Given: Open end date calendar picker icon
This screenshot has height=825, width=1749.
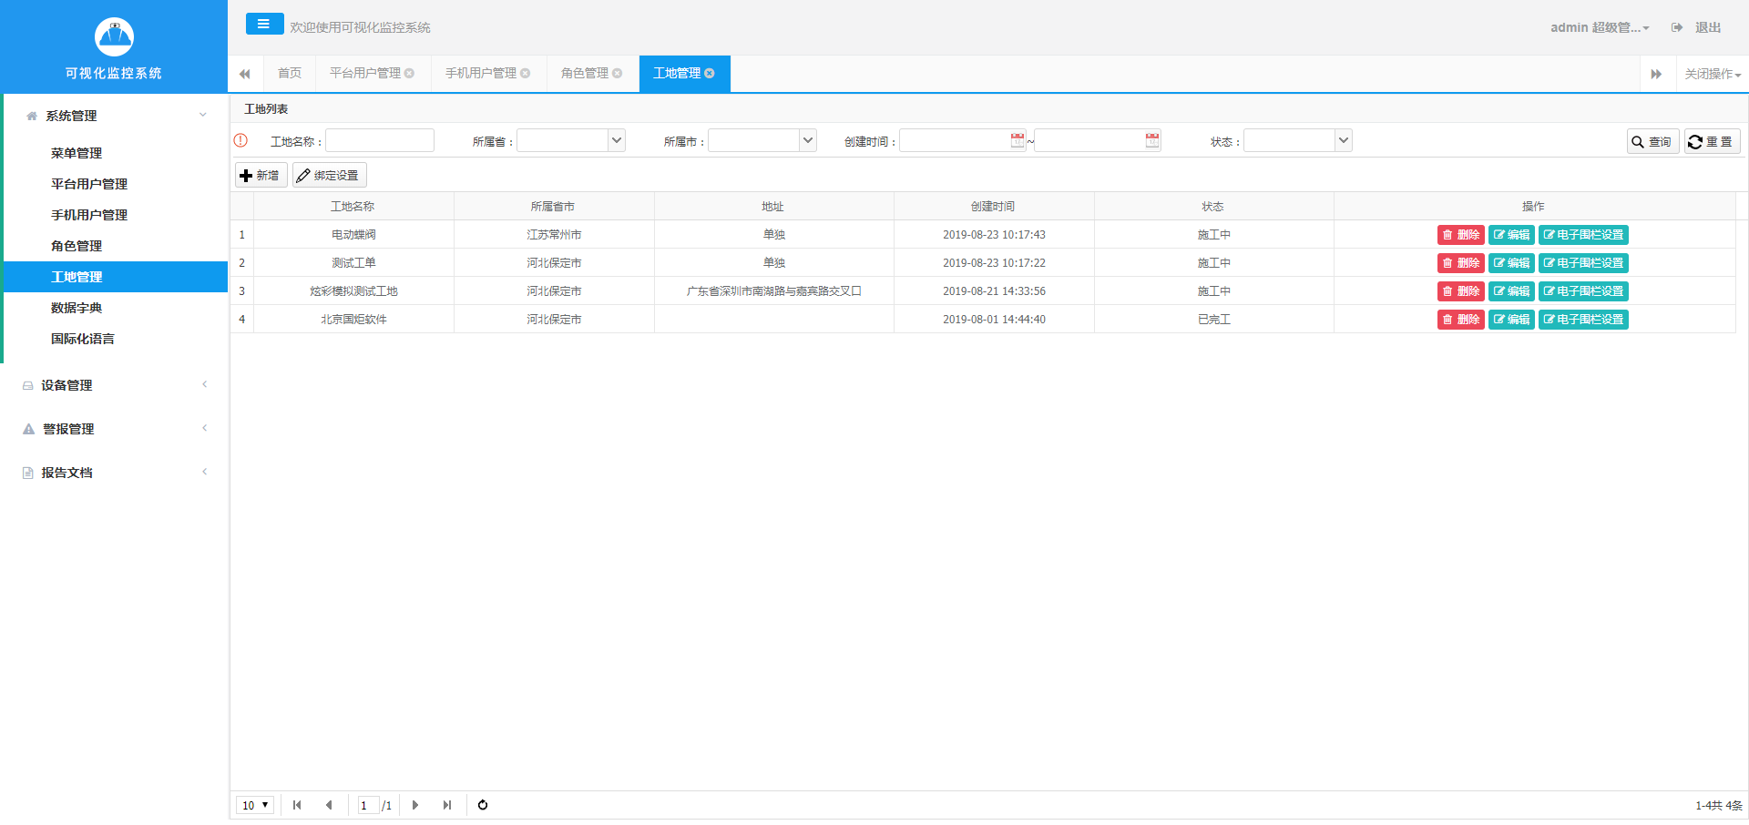Looking at the screenshot, I should click(x=1151, y=140).
